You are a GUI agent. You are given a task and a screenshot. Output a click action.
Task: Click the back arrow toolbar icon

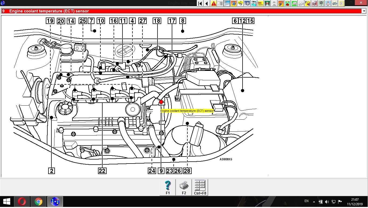pos(207,4)
